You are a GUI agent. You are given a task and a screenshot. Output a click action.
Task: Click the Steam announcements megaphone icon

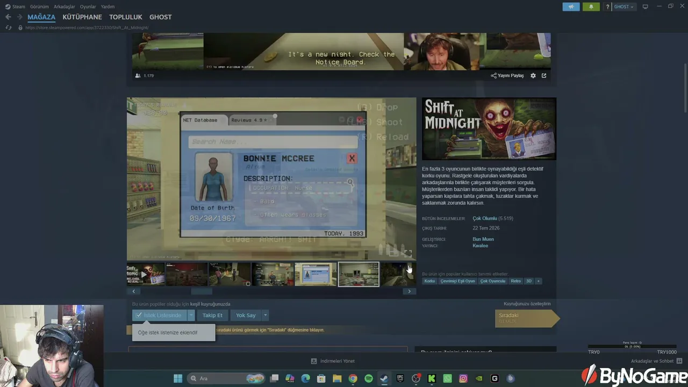point(571,6)
